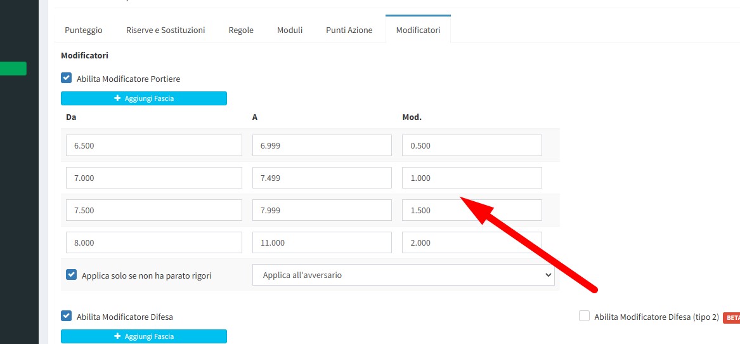Expand the Applica all'avversario dropdown
Viewport: 740px width, 344px height.
pos(403,275)
